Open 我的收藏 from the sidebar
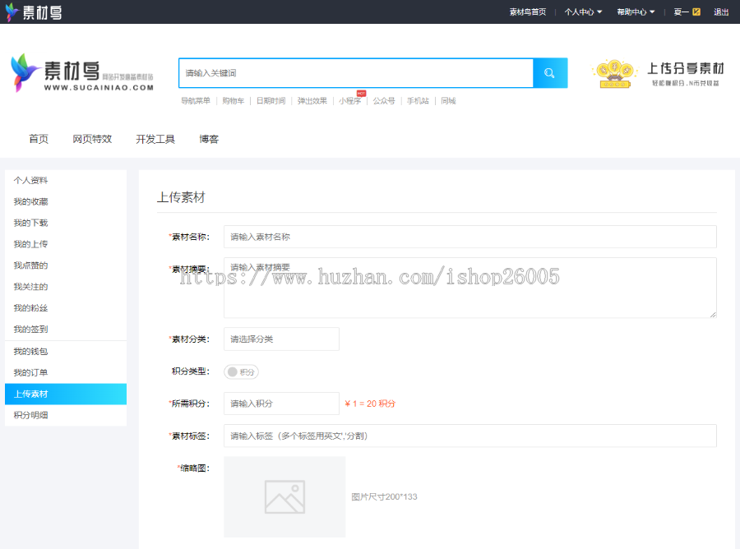Screen dimensions: 740x549 [x=30, y=201]
